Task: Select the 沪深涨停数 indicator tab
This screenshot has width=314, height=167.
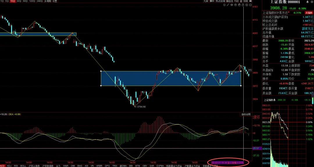Action: [48, 166]
